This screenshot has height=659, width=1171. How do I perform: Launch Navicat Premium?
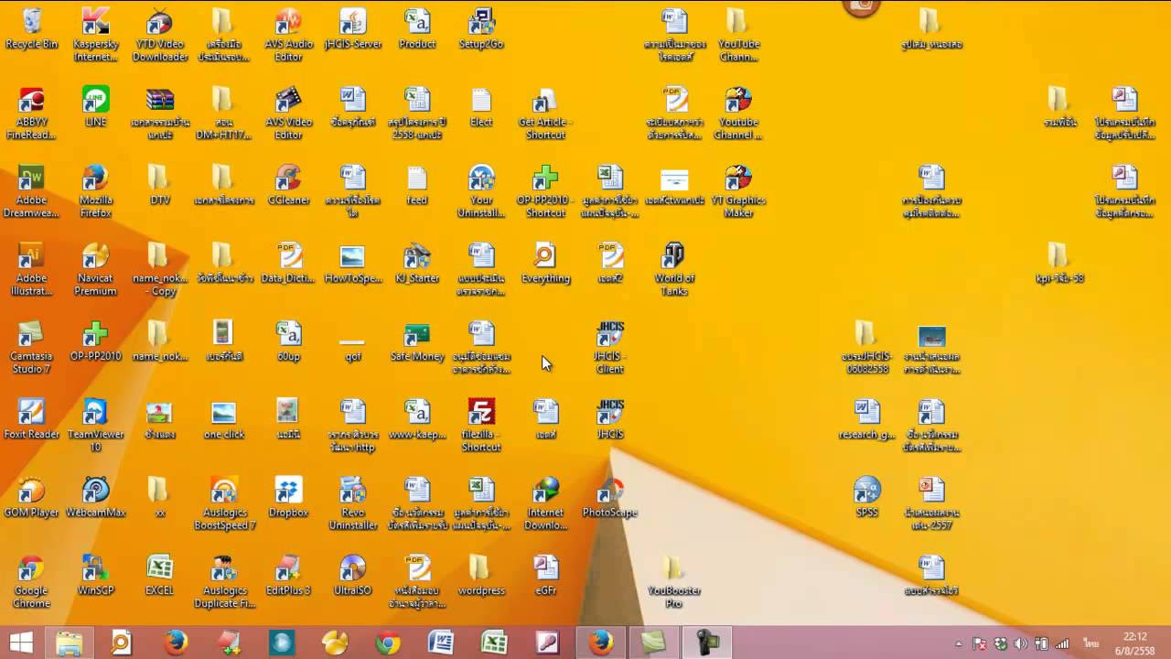95,269
